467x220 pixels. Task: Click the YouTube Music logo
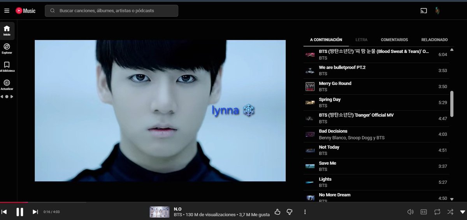pos(25,11)
